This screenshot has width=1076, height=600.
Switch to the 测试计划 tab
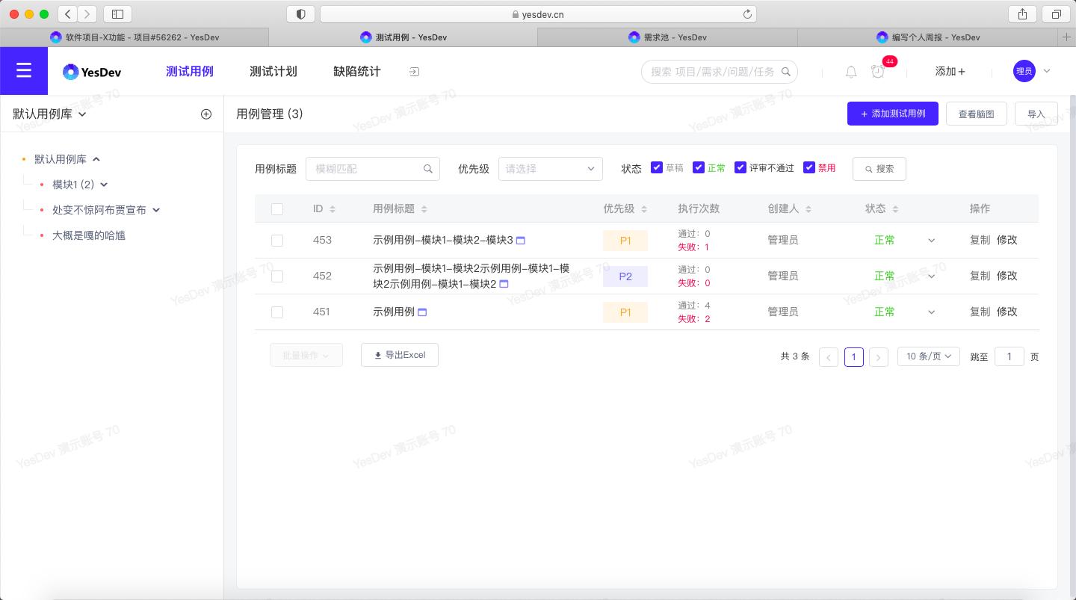click(x=273, y=71)
